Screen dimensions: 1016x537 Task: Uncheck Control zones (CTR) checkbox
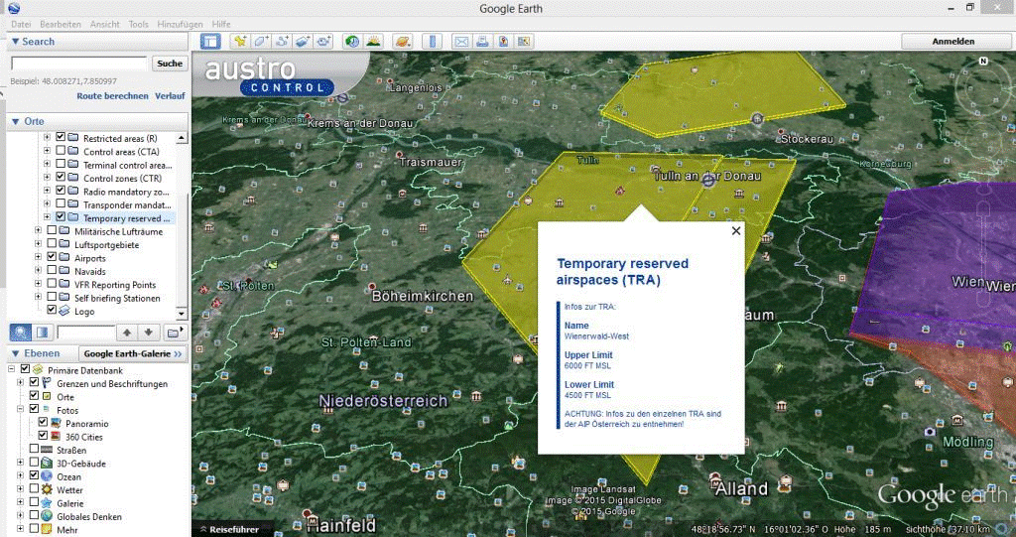(x=61, y=178)
